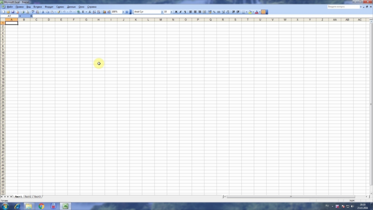This screenshot has width=373, height=210.
Task: Open the Файл menu
Action: [10, 7]
